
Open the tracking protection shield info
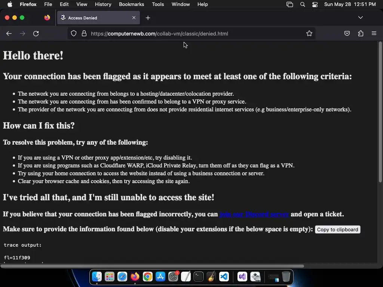tap(74, 33)
